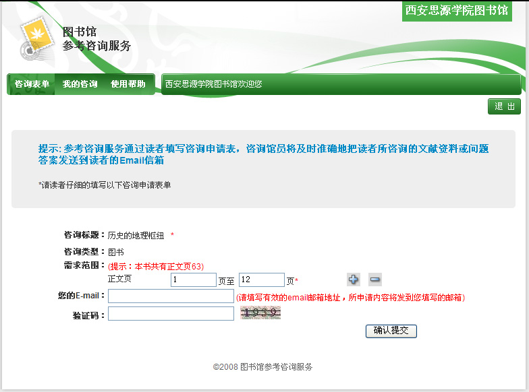The width and height of the screenshot is (529, 392).
Task: Open the 使用帮助 tab
Action: pyautogui.click(x=128, y=84)
